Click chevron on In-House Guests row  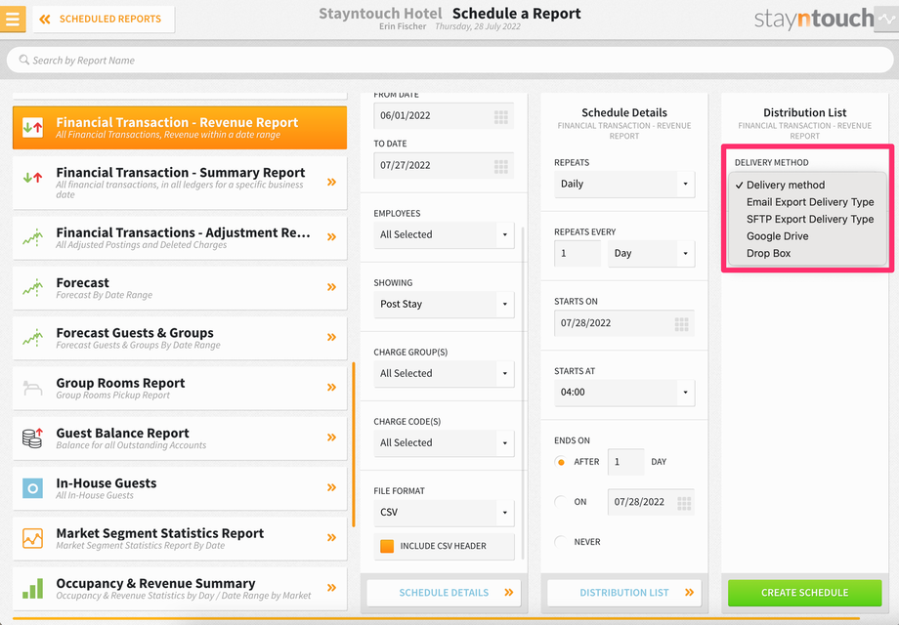click(331, 487)
